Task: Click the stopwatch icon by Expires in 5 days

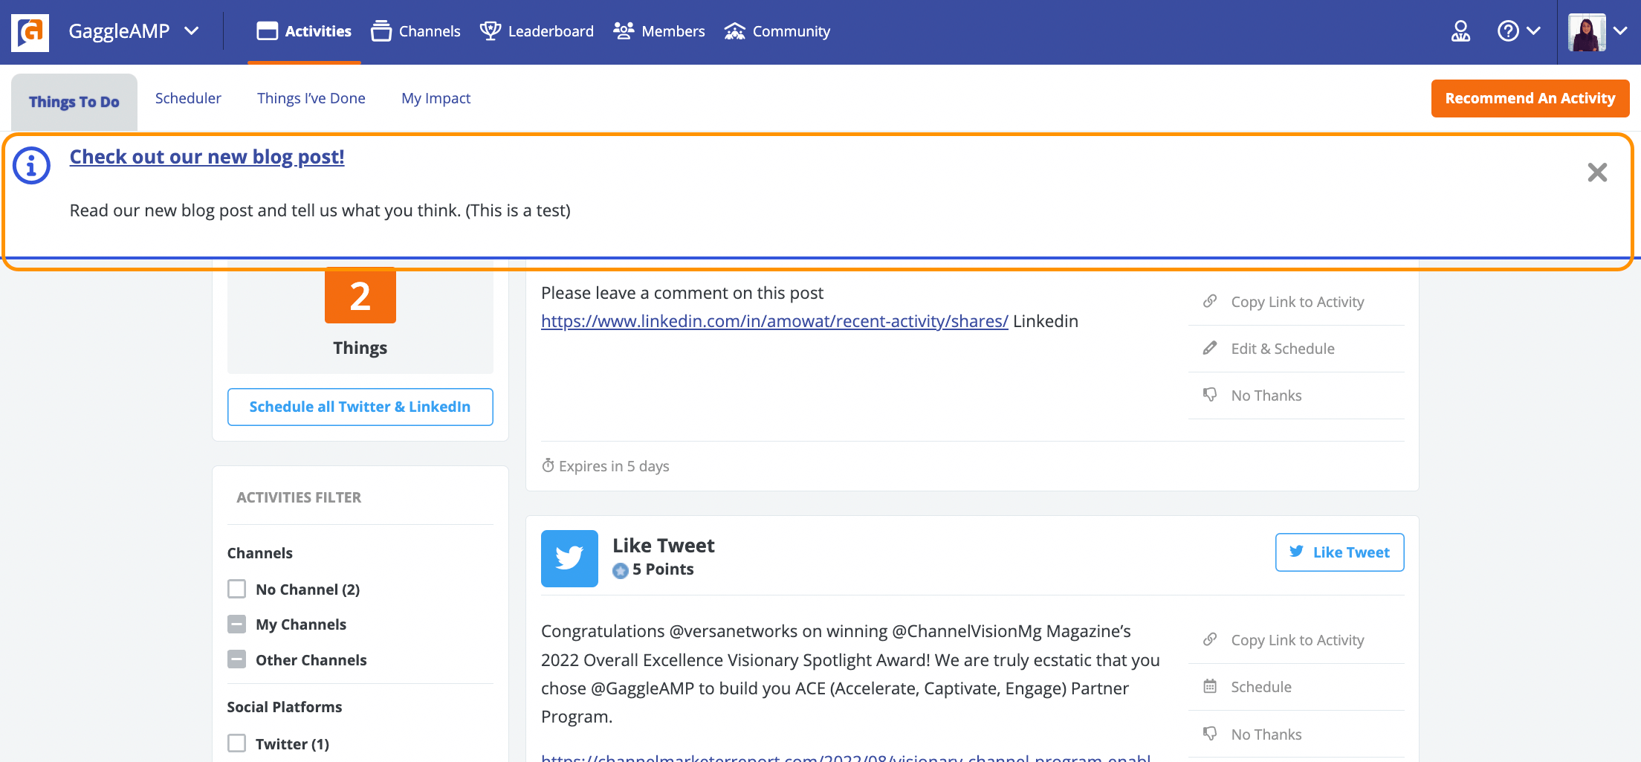Action: pyautogui.click(x=548, y=465)
